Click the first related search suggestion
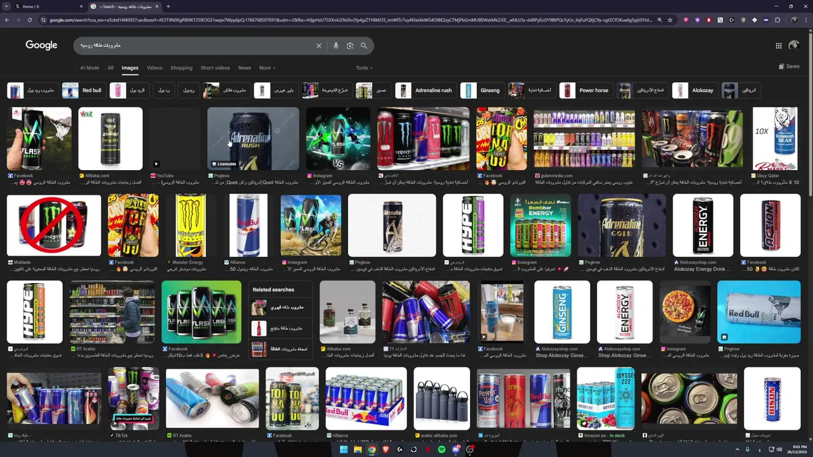The height and width of the screenshot is (457, 813). point(279,307)
